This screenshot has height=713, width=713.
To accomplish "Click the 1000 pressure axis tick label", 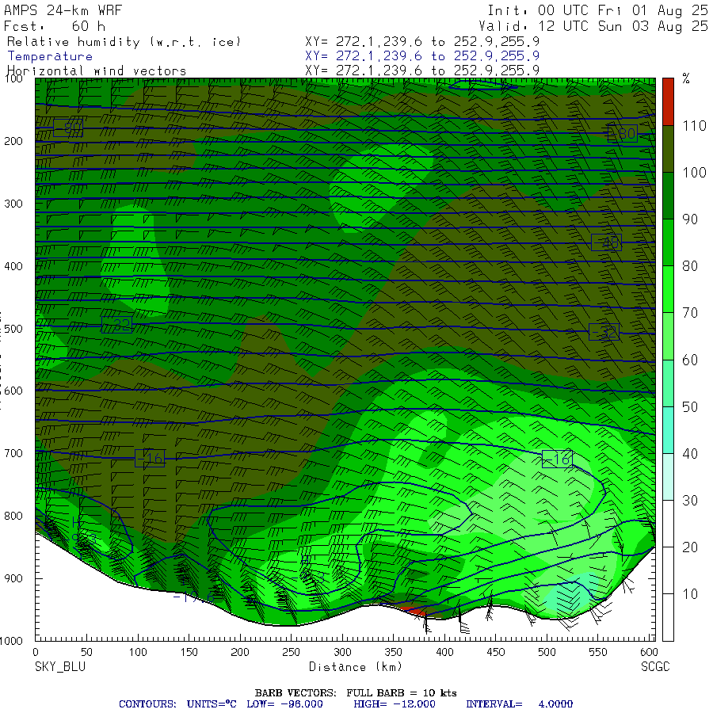I will pyautogui.click(x=11, y=641).
